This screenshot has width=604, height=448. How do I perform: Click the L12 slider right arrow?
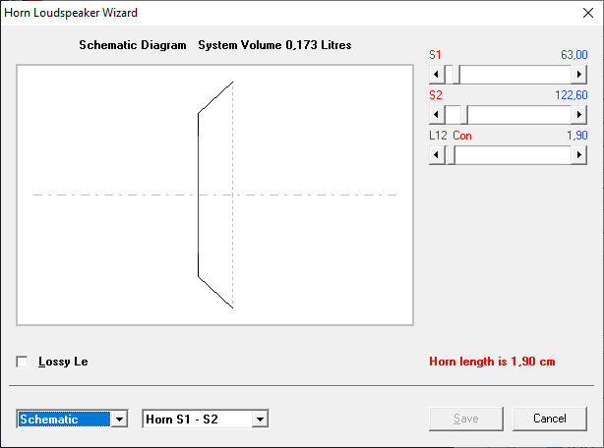coord(579,155)
